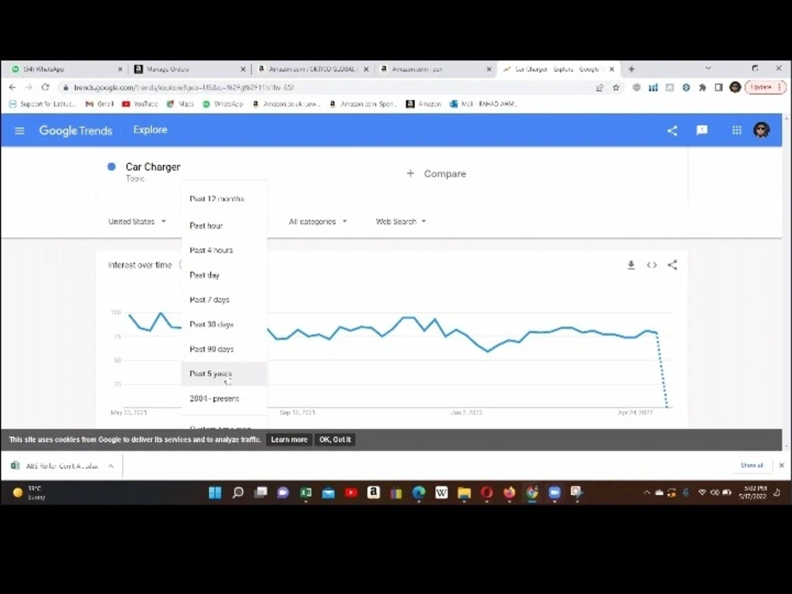Choose Past 4 hours option

(x=224, y=250)
